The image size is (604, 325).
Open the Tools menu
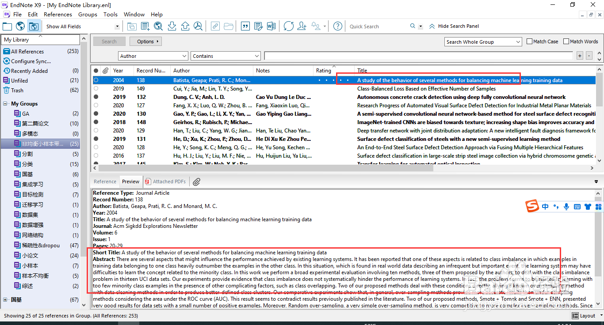111,14
